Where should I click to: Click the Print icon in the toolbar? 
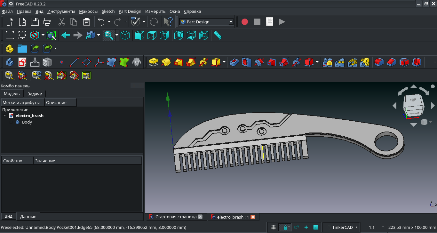pyautogui.click(x=47, y=22)
